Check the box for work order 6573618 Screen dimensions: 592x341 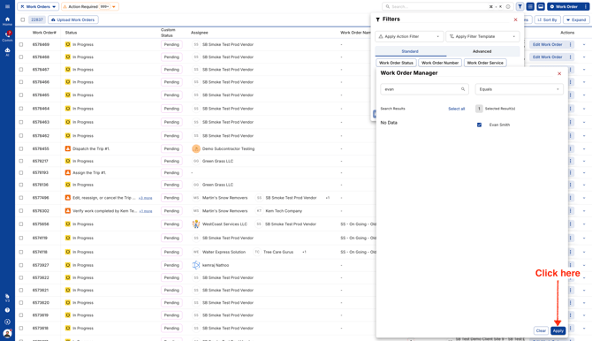click(x=21, y=328)
